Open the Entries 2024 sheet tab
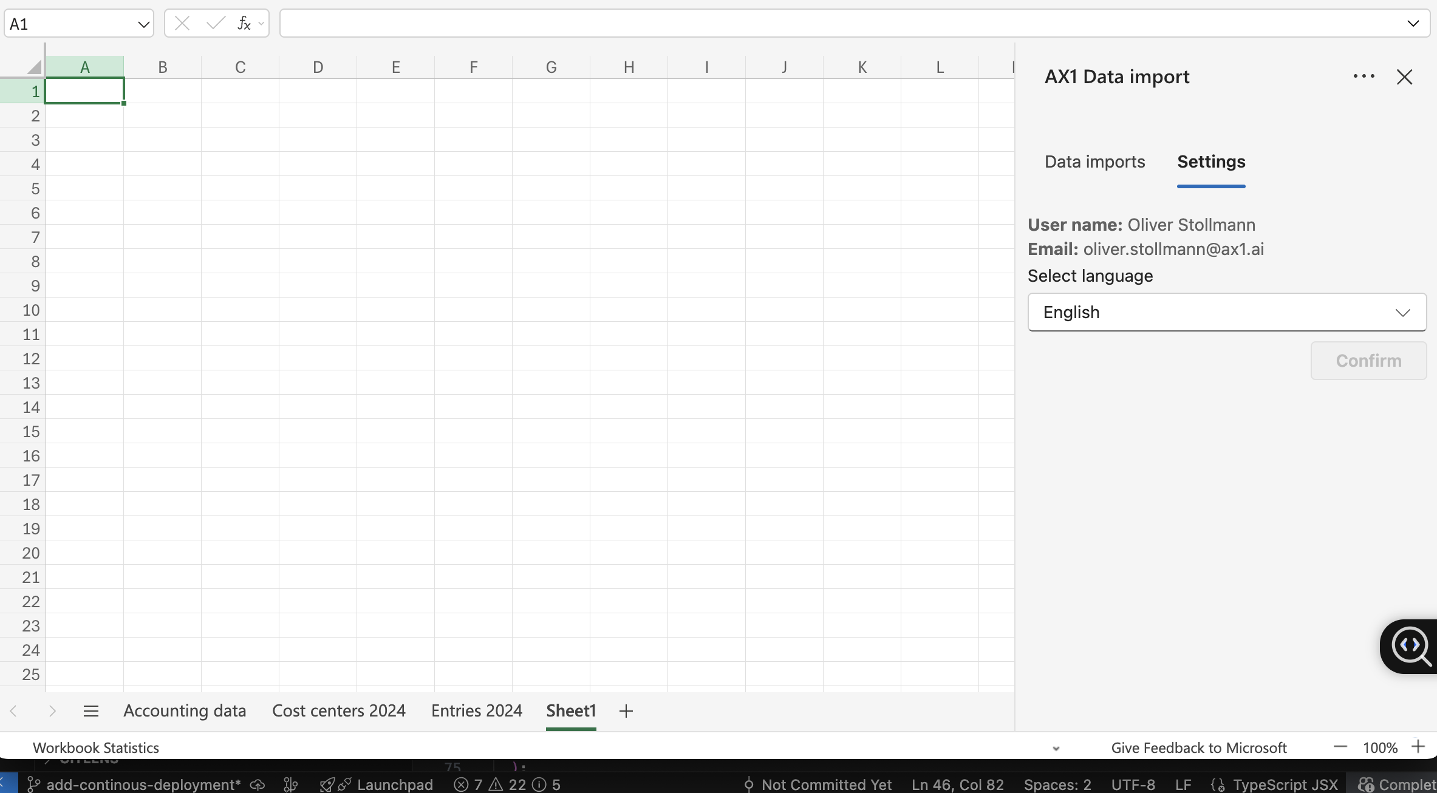Image resolution: width=1437 pixels, height=793 pixels. pyautogui.click(x=476, y=711)
